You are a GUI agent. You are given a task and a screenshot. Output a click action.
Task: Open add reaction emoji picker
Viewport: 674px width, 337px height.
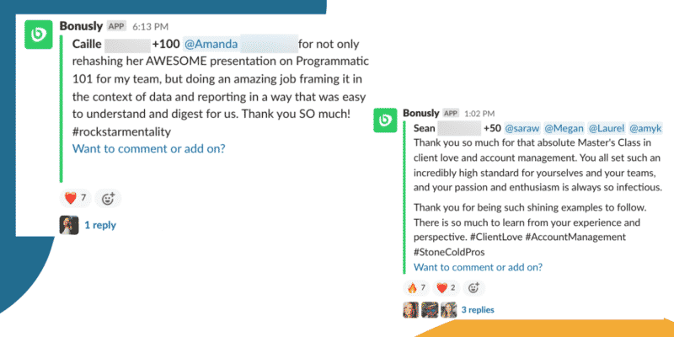108,199
